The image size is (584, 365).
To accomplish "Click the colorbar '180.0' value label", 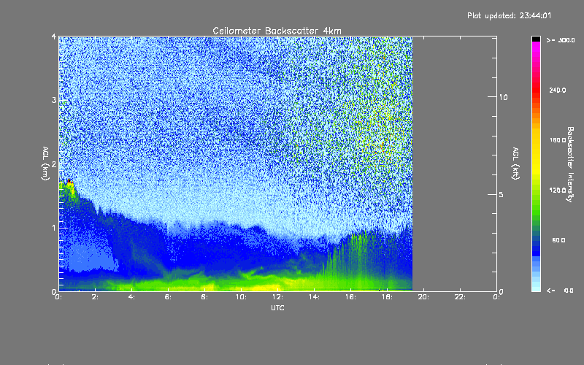I will pos(558,140).
